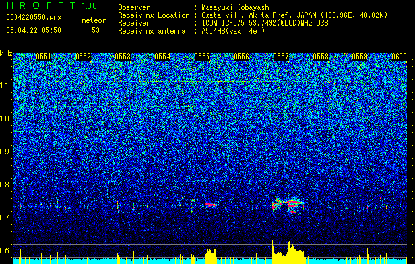Click the yellow power block below the 0555 echo
The image size is (415, 264).
(x=211, y=256)
